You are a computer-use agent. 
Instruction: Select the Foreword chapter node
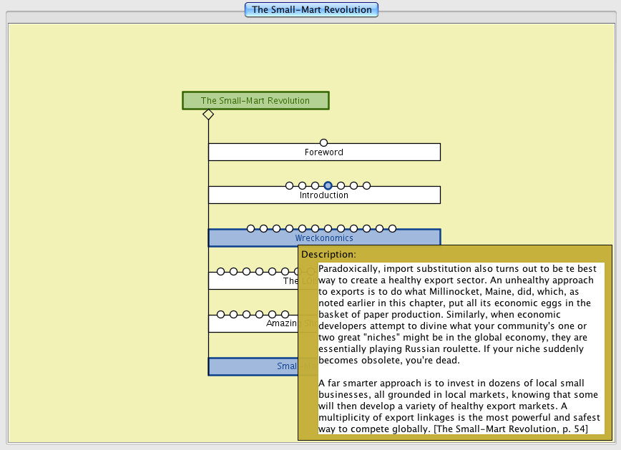click(x=324, y=152)
